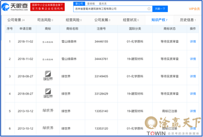Click 19-建筑材料 in row 2

[x=135, y=59]
